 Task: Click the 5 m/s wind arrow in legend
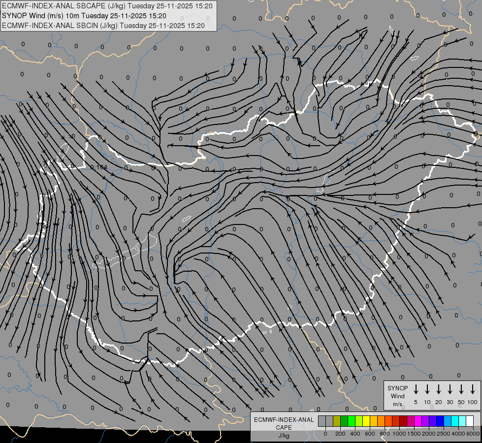tap(416, 389)
